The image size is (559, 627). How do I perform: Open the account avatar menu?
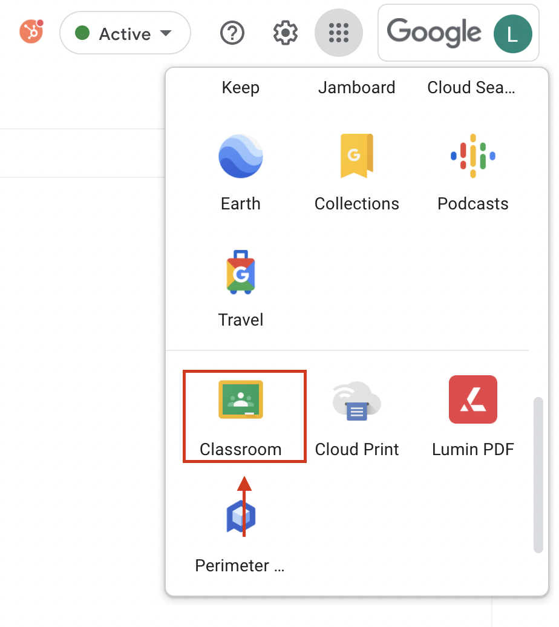point(512,33)
